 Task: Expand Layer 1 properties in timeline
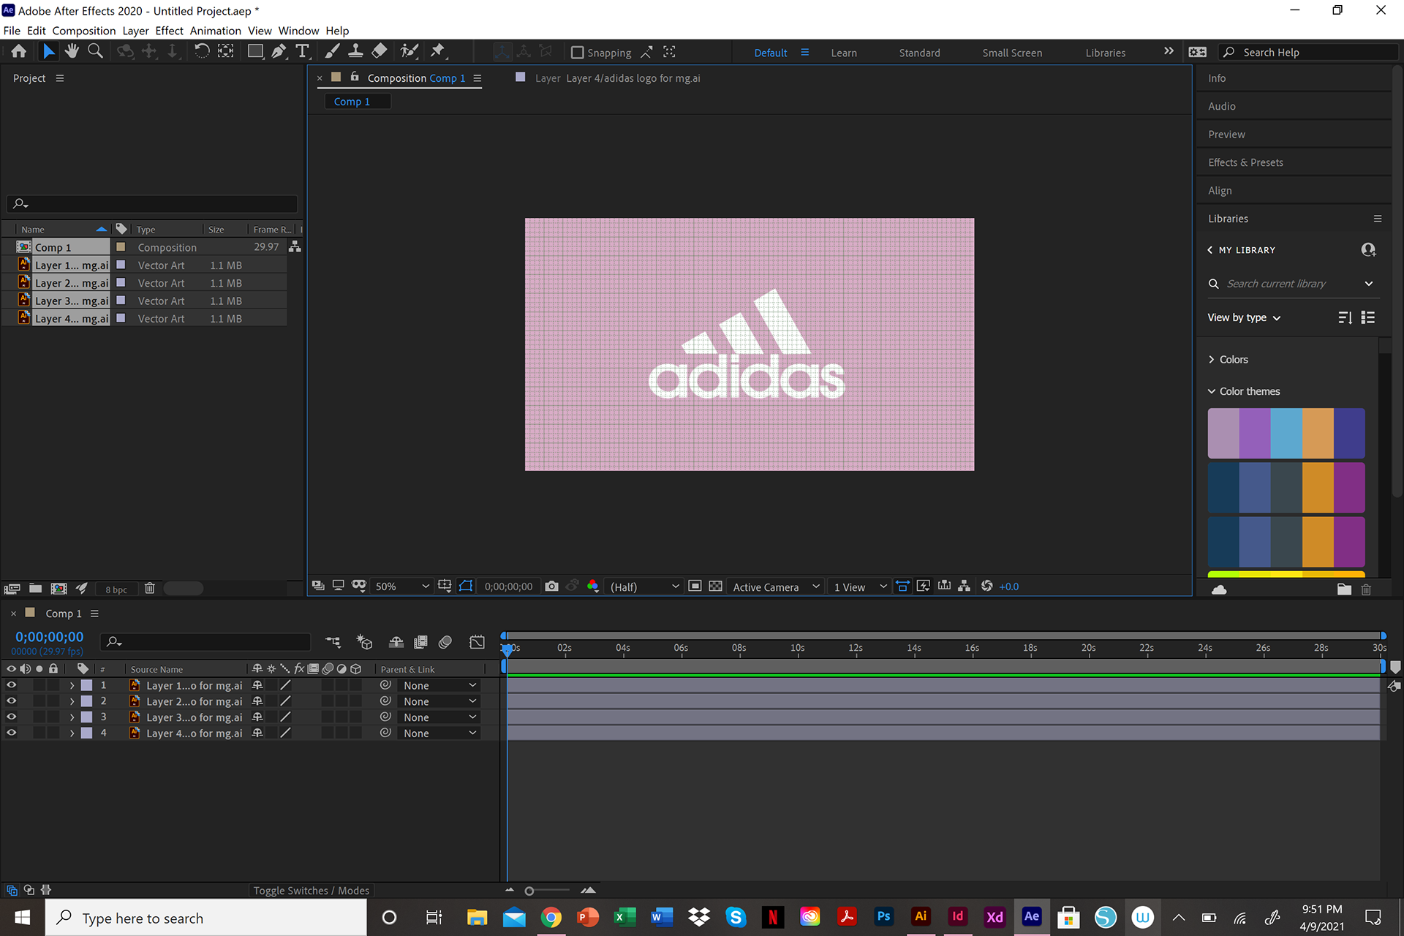72,686
